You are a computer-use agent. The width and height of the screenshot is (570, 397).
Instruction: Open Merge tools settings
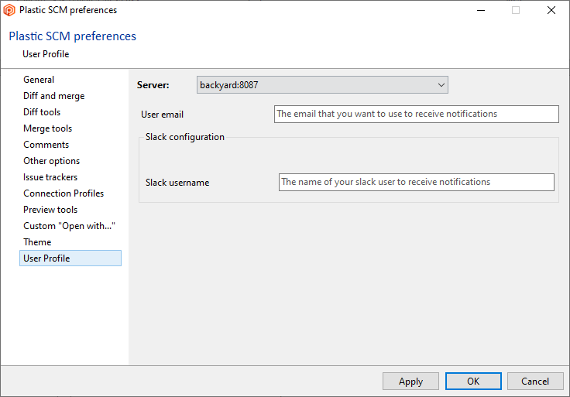coord(47,128)
